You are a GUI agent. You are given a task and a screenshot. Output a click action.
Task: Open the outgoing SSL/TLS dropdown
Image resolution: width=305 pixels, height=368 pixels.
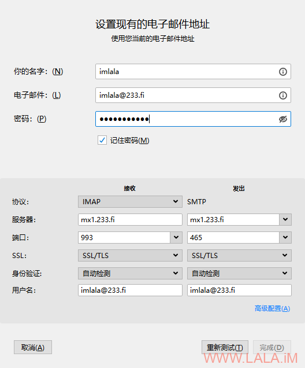(239, 255)
